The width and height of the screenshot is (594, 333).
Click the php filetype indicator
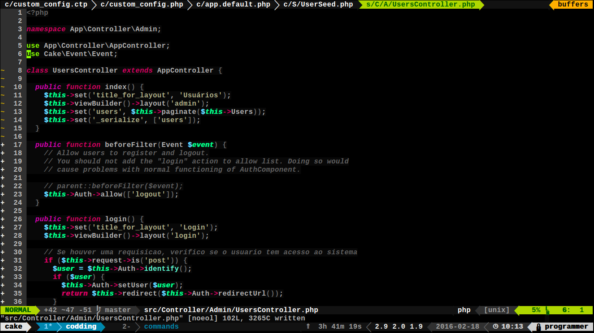[x=464, y=310]
